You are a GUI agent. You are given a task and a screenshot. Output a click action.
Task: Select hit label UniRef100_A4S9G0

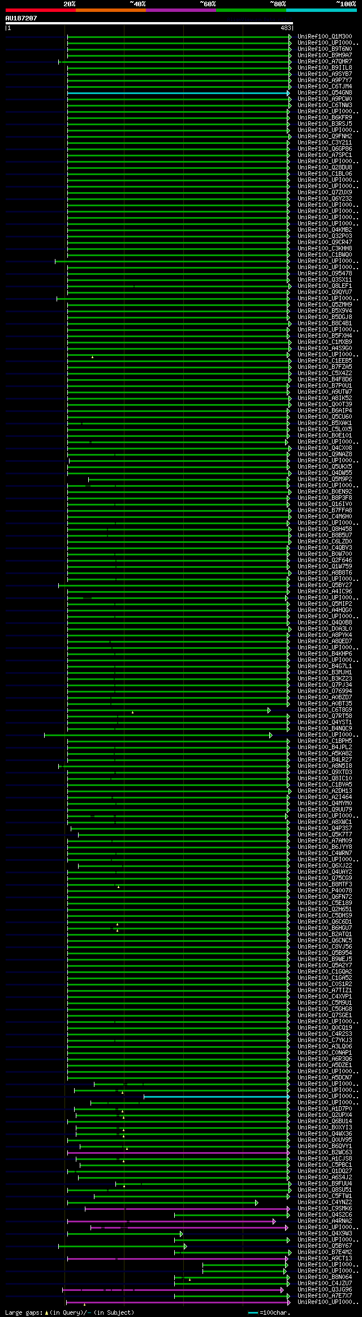325,349
